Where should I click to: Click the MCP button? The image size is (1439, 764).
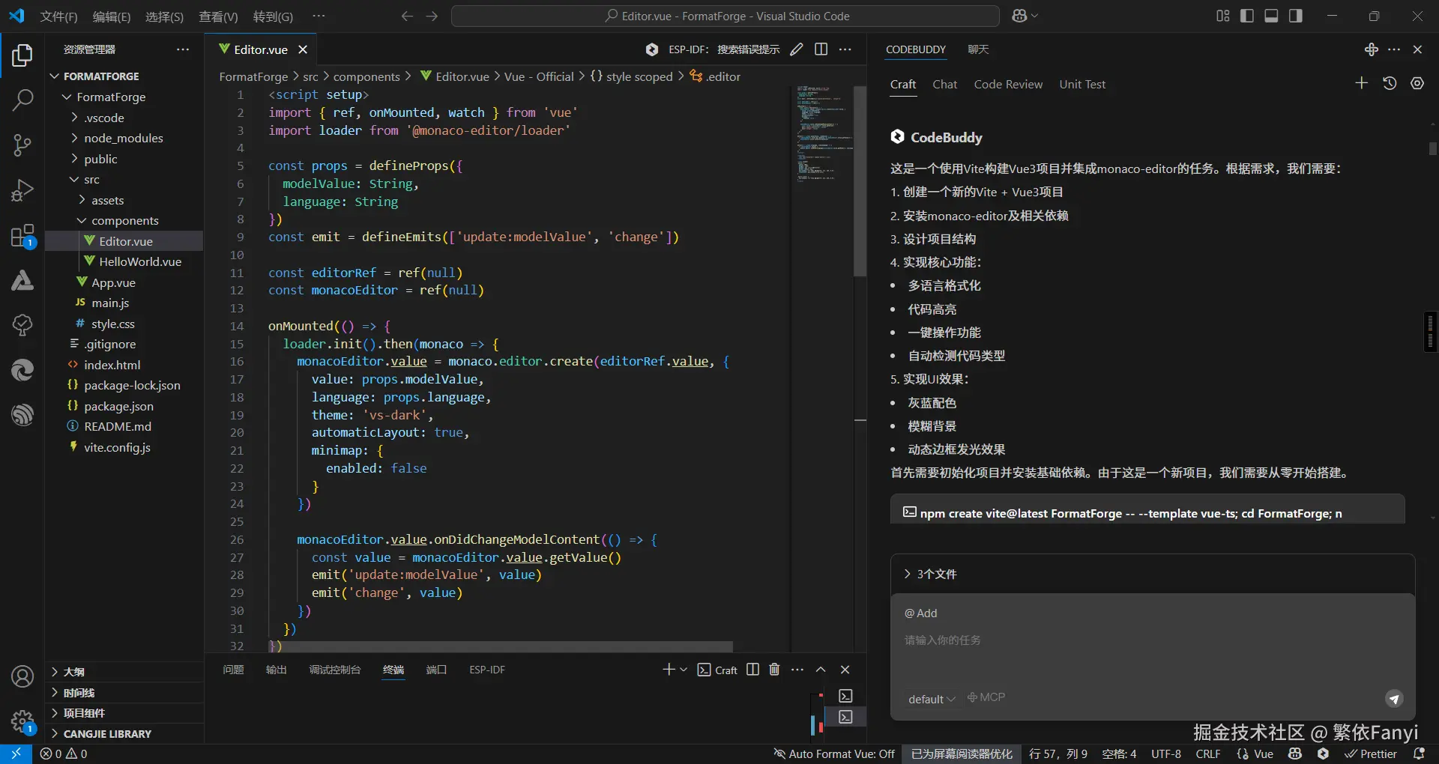coord(986,697)
